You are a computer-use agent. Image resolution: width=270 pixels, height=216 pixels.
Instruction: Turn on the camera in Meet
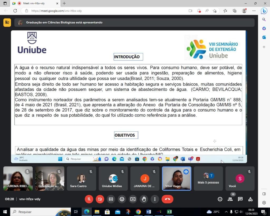click(x=100, y=199)
